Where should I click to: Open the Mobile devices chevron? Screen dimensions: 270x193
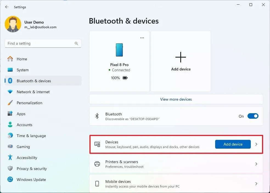(x=256, y=184)
